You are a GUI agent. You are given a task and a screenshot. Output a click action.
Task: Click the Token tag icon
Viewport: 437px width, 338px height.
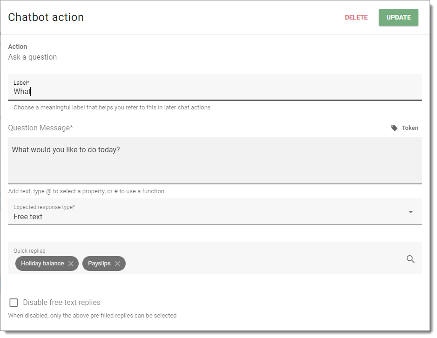click(x=394, y=128)
